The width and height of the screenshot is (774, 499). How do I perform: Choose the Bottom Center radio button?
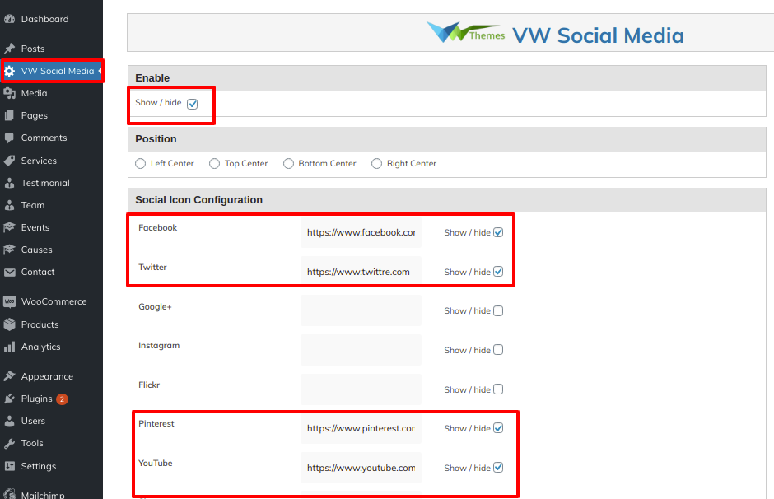point(288,164)
